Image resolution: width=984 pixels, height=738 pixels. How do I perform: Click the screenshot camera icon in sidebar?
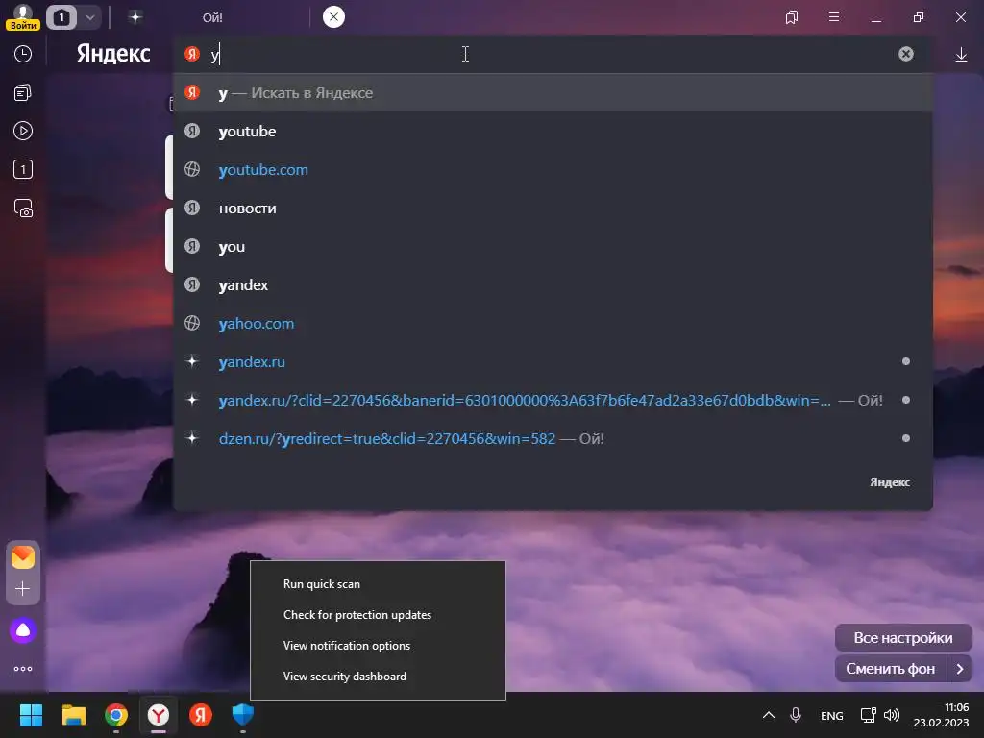click(23, 209)
